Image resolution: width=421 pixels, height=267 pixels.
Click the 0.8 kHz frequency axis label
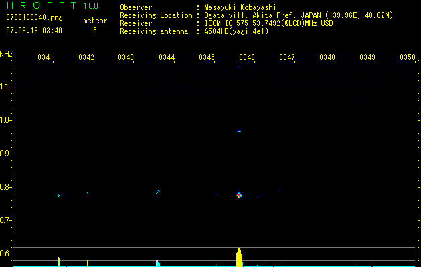pyautogui.click(x=5, y=187)
